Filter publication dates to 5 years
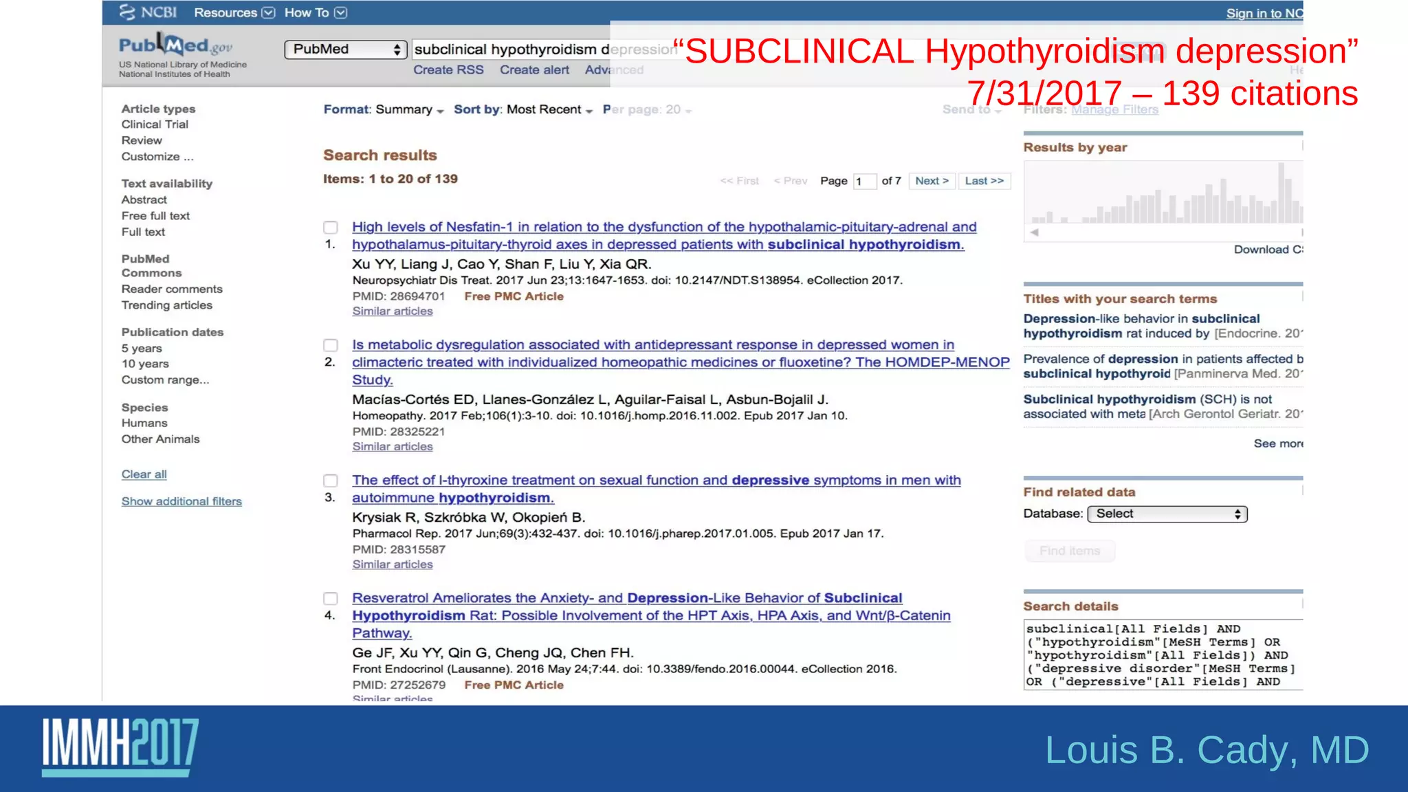1408x792 pixels. click(x=142, y=349)
